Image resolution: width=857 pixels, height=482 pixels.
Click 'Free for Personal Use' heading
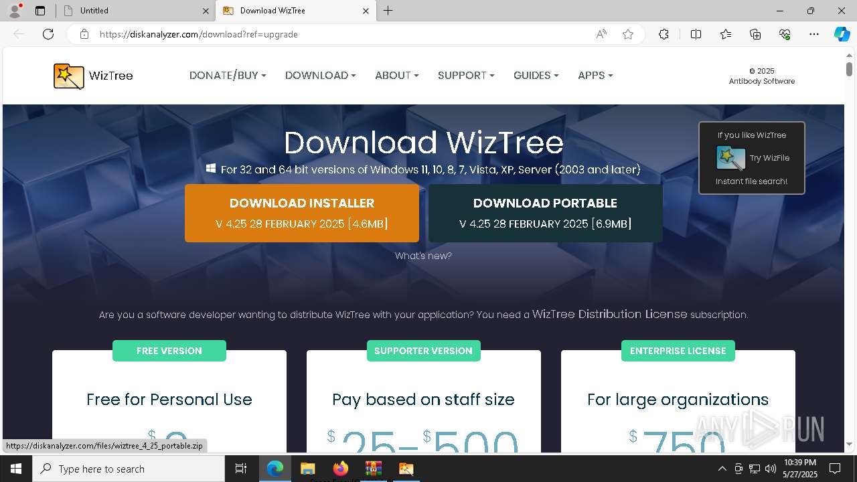169,400
